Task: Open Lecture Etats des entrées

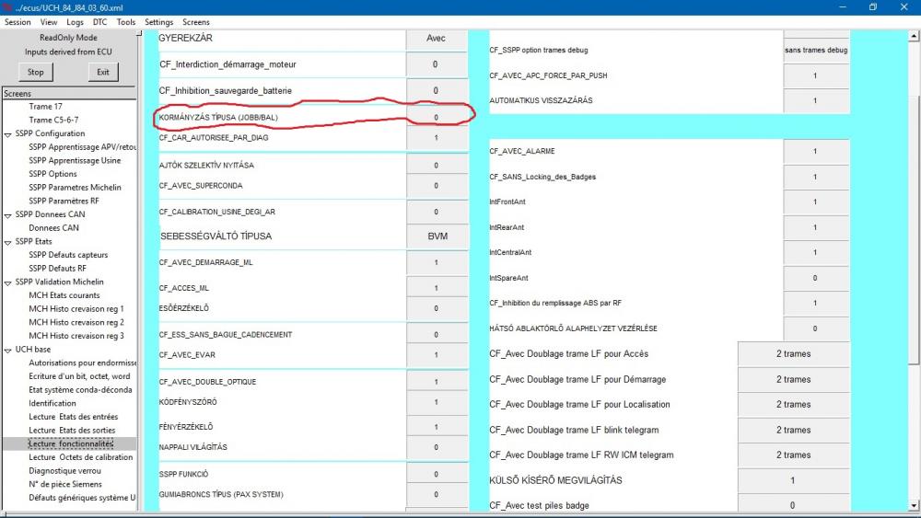Action: [74, 417]
